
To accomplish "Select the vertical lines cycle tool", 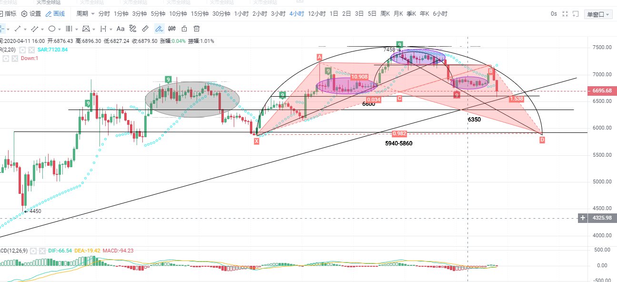I will pyautogui.click(x=69, y=29).
